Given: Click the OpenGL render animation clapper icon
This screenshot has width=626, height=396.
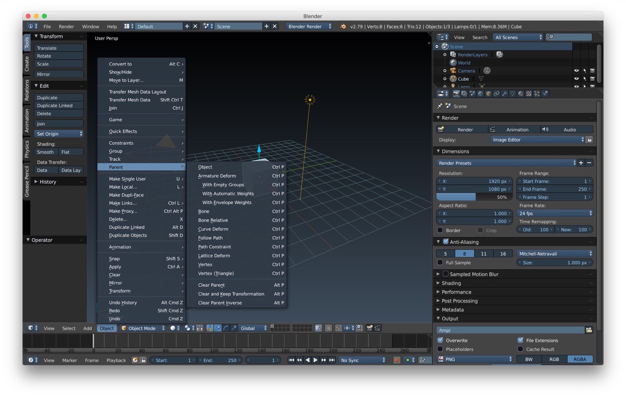Looking at the screenshot, I should pyautogui.click(x=377, y=328).
